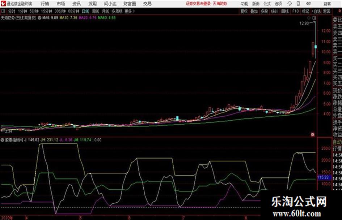Open the 公式 menu
342x220 pixels.
pyautogui.click(x=267, y=4)
